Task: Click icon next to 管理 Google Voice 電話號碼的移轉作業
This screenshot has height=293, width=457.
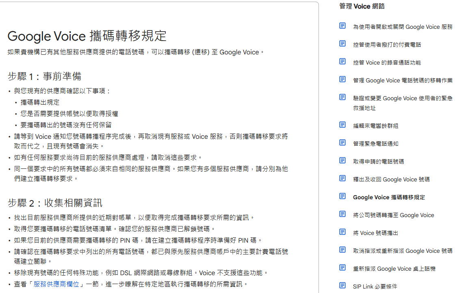Action: [342, 80]
